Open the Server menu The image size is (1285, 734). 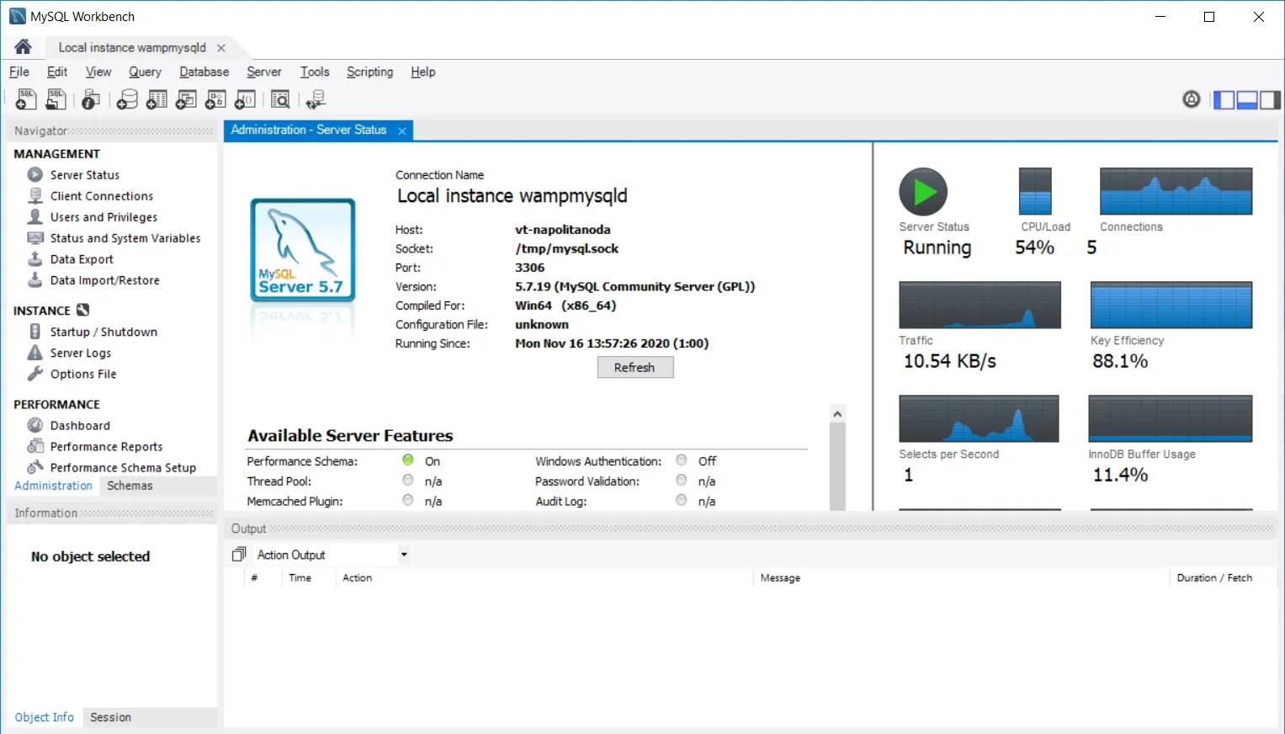264,72
